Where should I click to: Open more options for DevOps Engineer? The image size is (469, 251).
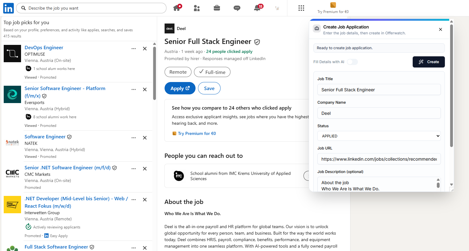point(134,49)
